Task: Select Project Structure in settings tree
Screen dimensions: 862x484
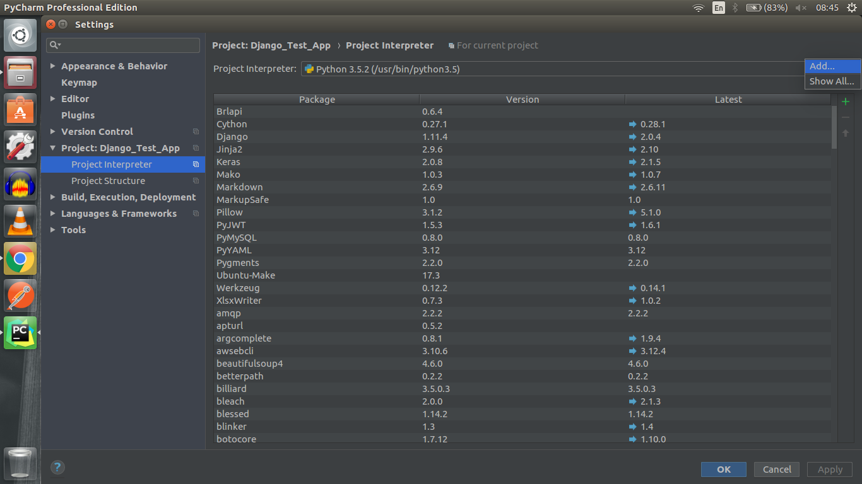Action: [123, 181]
